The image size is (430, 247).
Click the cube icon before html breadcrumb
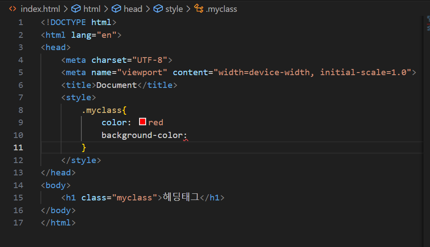[76, 9]
